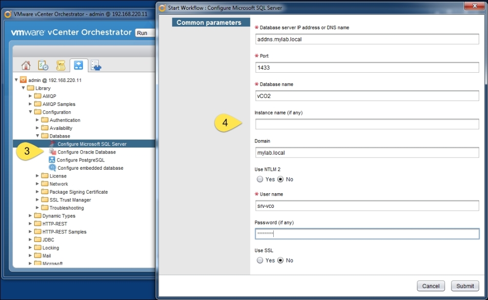
Task: Select Yes for Use SSL
Action: [260, 260]
